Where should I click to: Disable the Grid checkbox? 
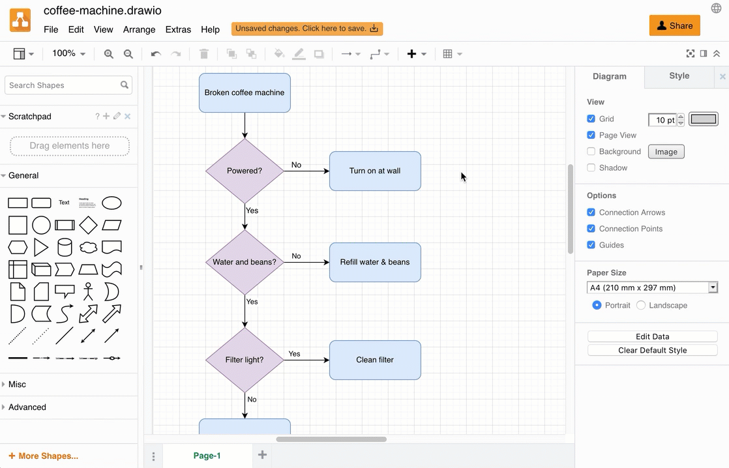pyautogui.click(x=591, y=119)
